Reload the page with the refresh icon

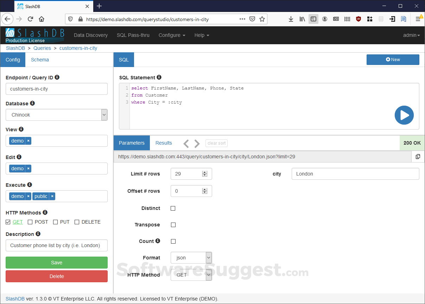30,19
